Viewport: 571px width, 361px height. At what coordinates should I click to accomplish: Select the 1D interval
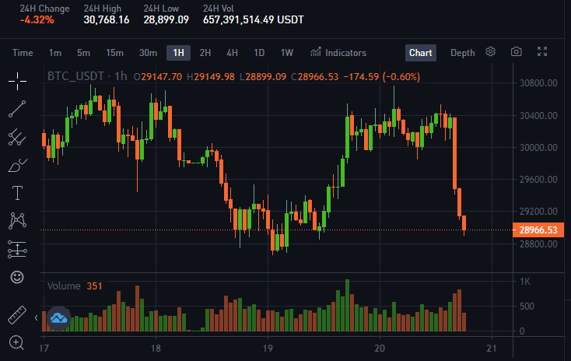point(259,53)
